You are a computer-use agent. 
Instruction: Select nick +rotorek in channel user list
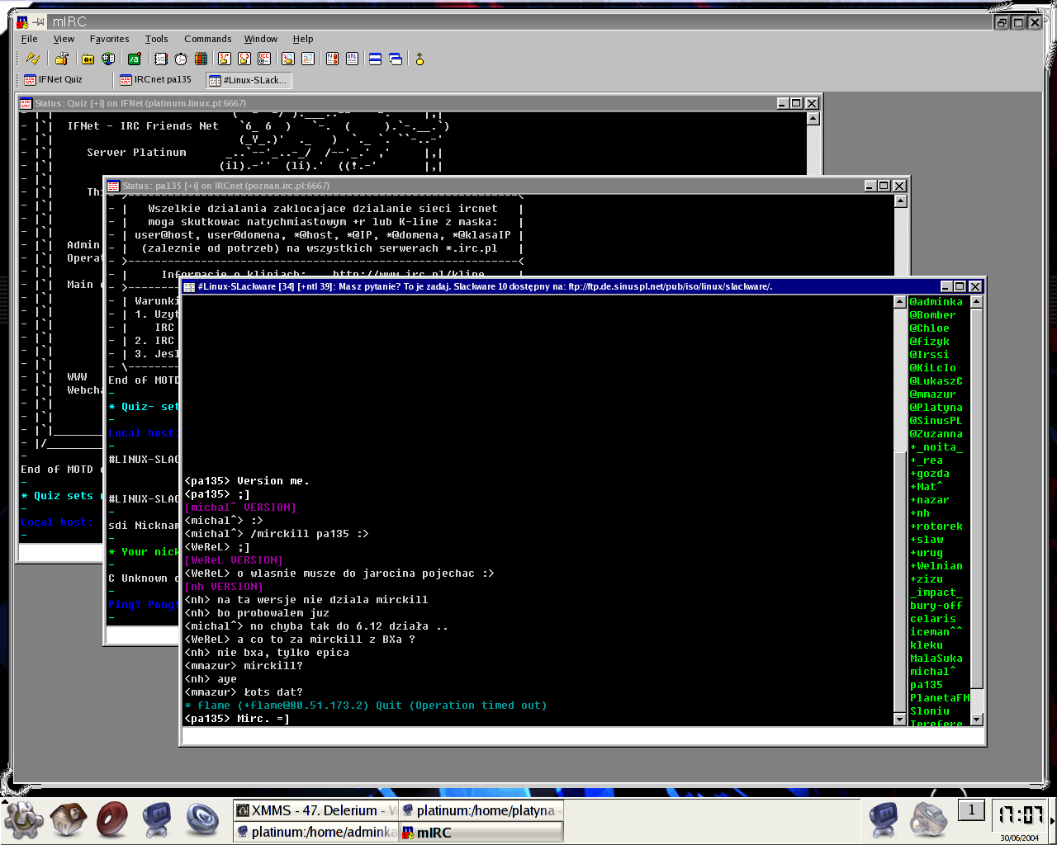point(936,526)
